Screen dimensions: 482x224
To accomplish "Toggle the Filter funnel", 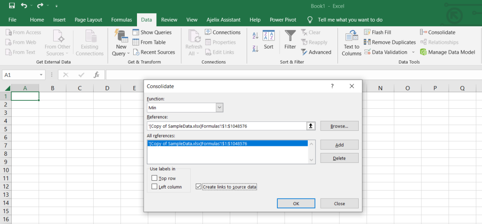I will coord(290,40).
